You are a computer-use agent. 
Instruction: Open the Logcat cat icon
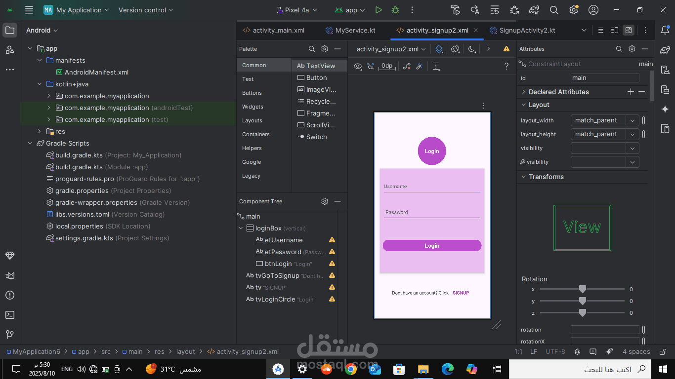(x=10, y=275)
